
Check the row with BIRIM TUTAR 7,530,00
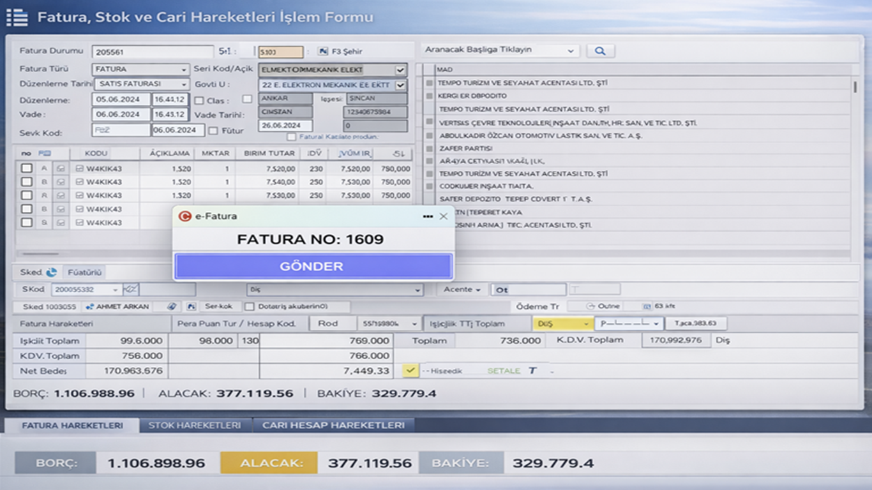point(26,195)
